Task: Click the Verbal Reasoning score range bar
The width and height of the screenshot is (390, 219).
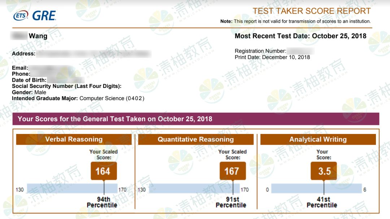Action: coord(72,188)
